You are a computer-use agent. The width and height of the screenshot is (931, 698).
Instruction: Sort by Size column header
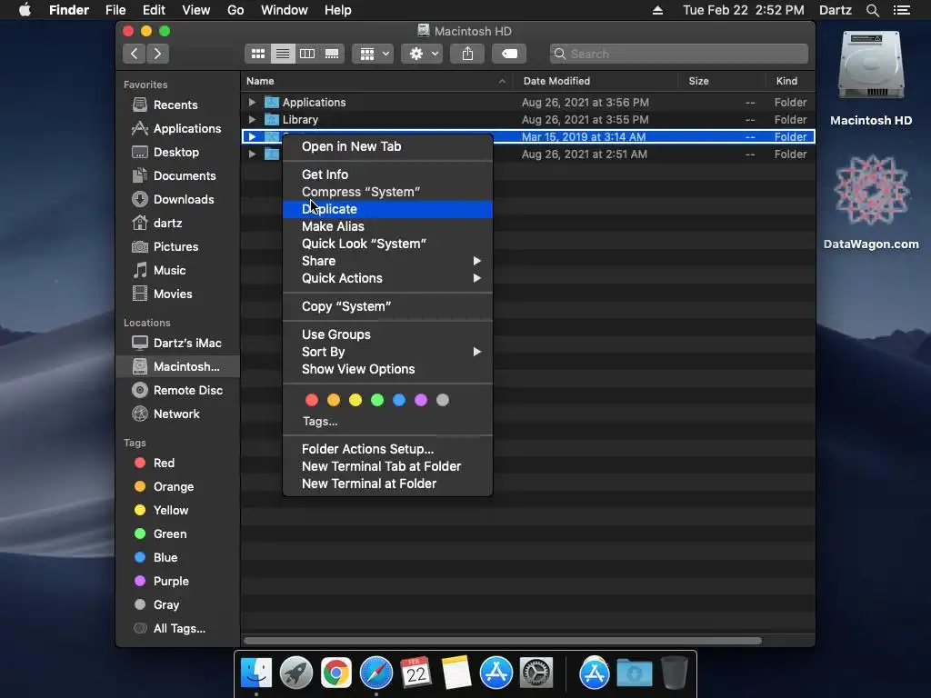[721, 81]
